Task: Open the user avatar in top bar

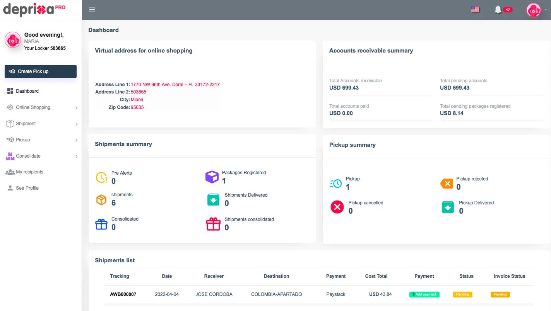Action: 534,10
